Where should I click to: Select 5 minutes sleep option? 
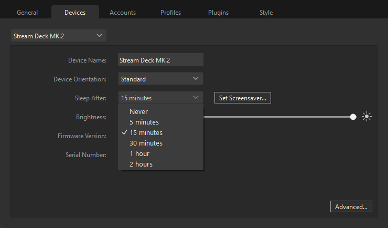click(160, 122)
